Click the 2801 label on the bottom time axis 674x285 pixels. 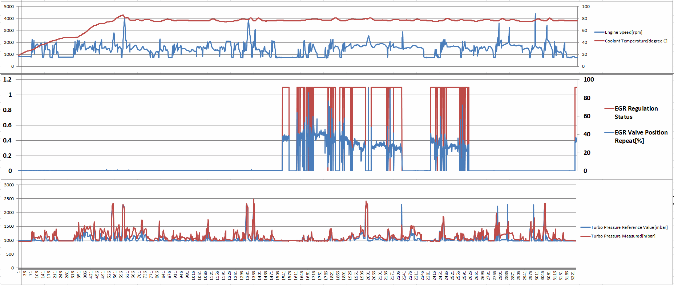click(500, 275)
